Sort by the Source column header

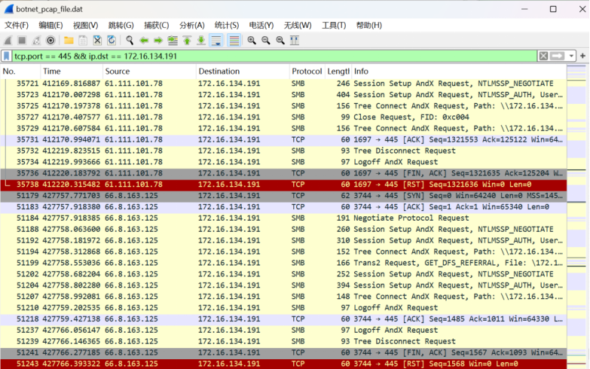tap(149, 72)
